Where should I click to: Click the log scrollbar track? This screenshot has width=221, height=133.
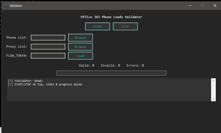(213, 90)
